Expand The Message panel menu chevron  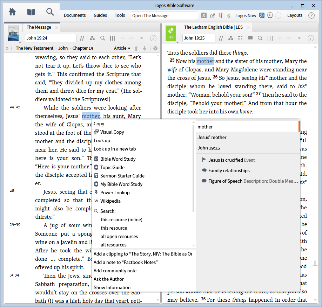pos(141,38)
